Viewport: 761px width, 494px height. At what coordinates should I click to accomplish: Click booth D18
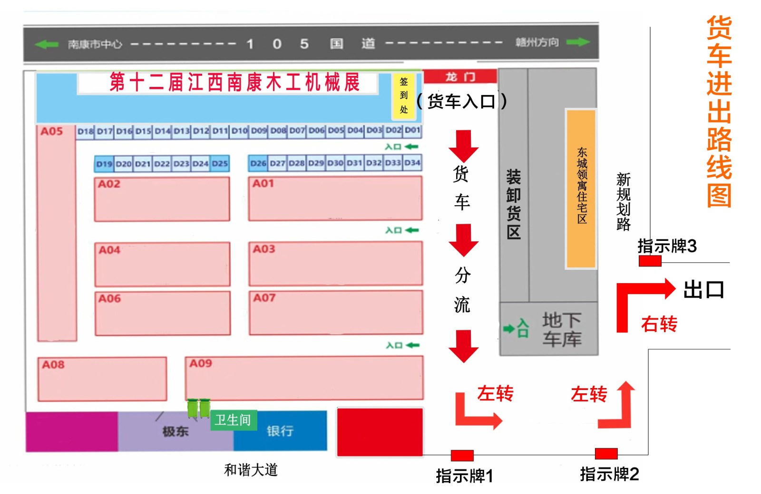tap(86, 131)
